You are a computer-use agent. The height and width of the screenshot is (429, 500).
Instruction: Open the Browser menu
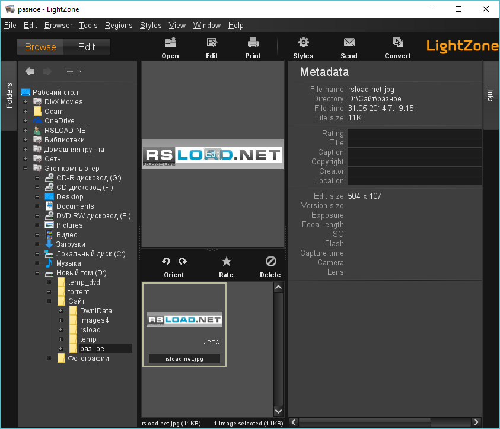(x=58, y=25)
